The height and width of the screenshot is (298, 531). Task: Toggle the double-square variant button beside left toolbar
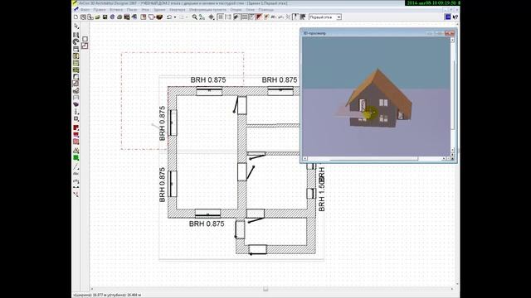(x=85, y=46)
